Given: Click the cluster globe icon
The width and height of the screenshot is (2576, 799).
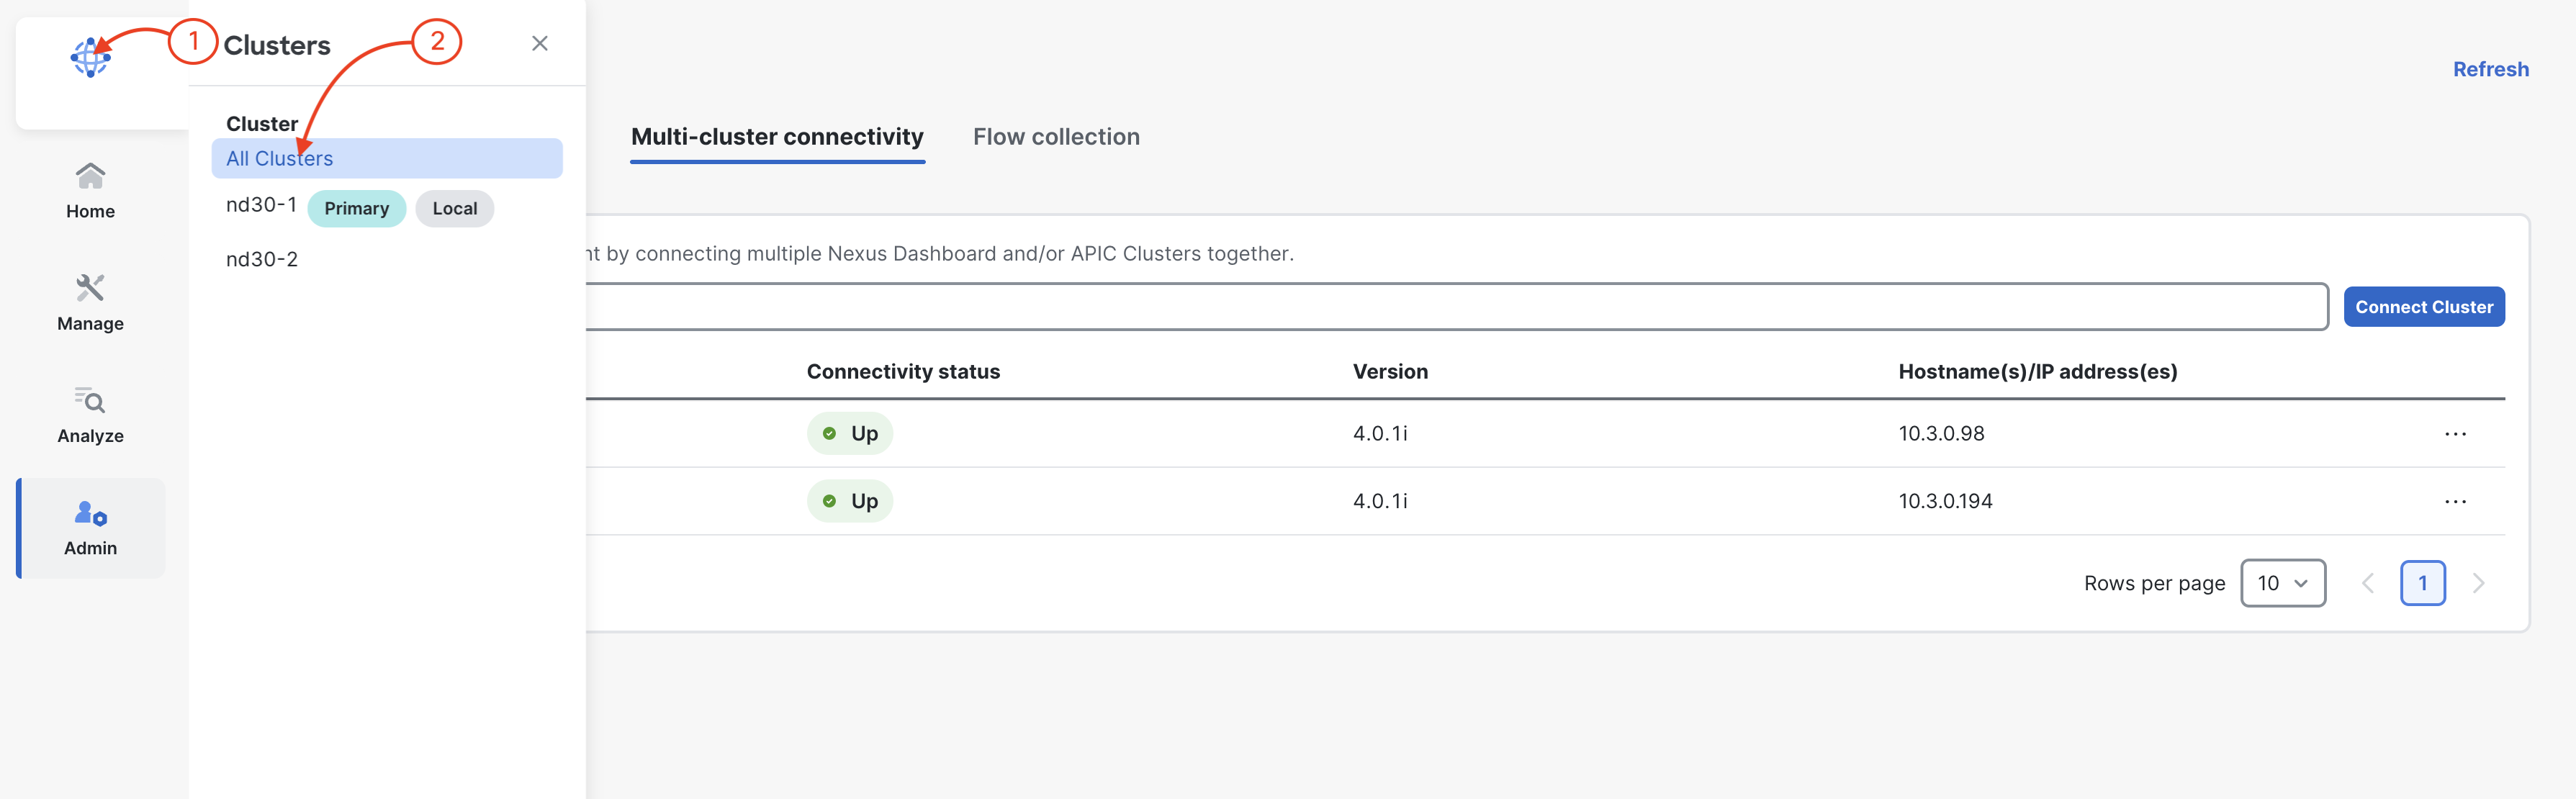Looking at the screenshot, I should pos(90,58).
